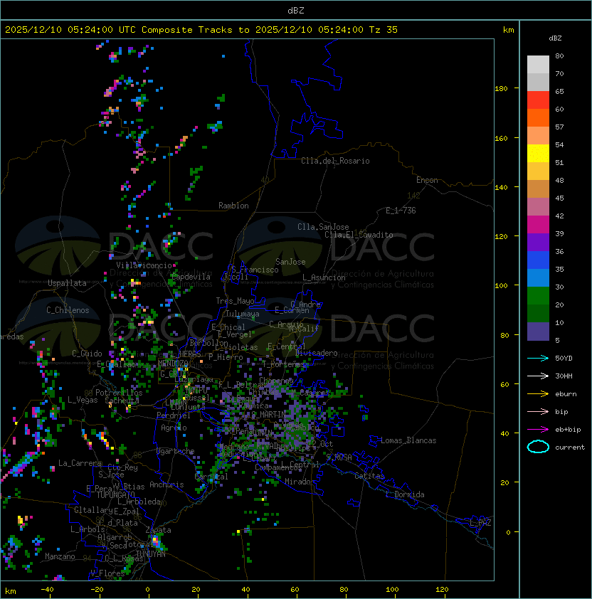
Task: Click the 'L_Asuncion' map label
Action: (x=324, y=277)
